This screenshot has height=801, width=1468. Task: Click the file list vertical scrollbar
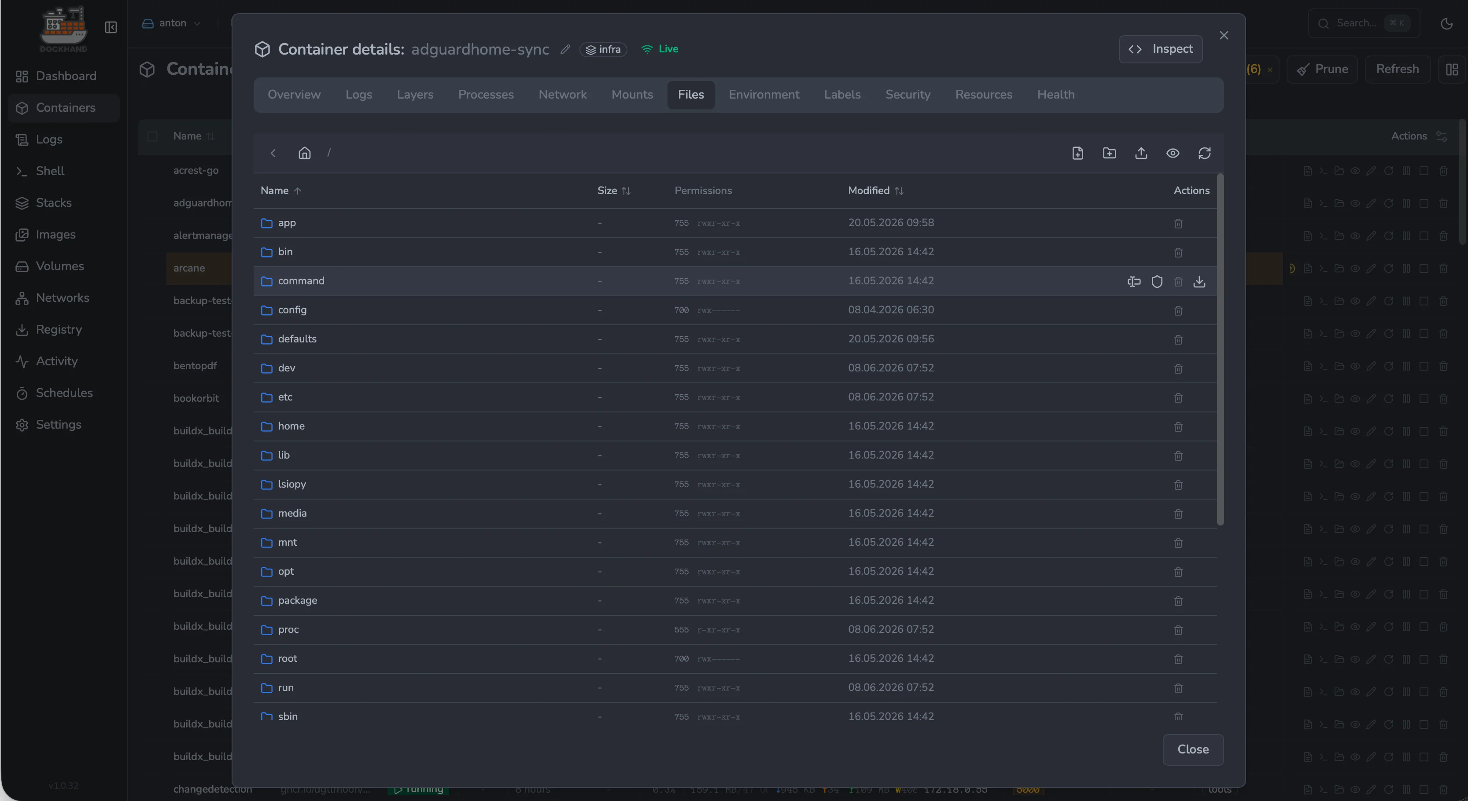(x=1220, y=349)
